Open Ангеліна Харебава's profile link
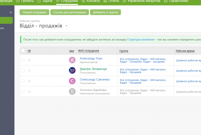 [93, 90]
